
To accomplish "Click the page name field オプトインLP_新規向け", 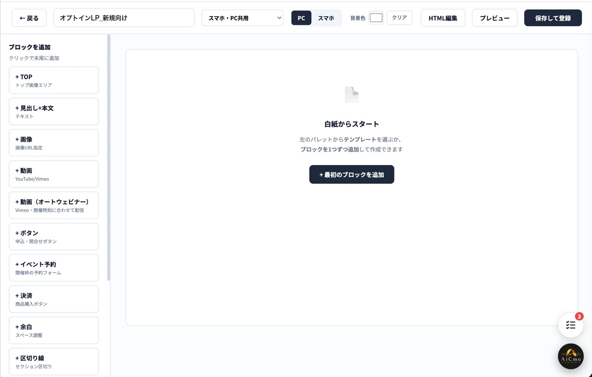I will [124, 18].
